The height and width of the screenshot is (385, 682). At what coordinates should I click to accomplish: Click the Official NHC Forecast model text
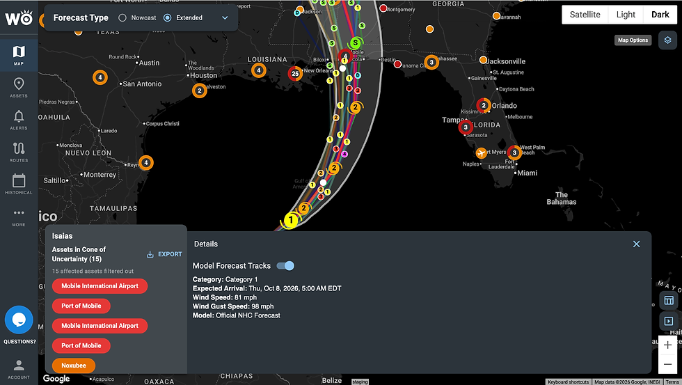point(248,315)
